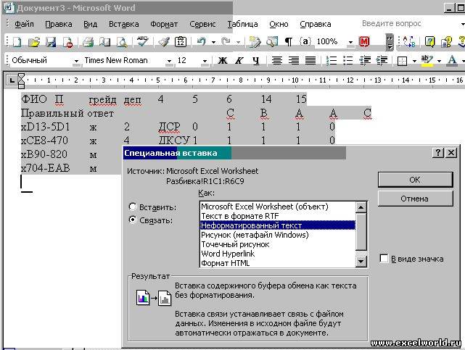This screenshot has width=465, height=350.
Task: Click the {a} field codes icon
Action: point(305,41)
